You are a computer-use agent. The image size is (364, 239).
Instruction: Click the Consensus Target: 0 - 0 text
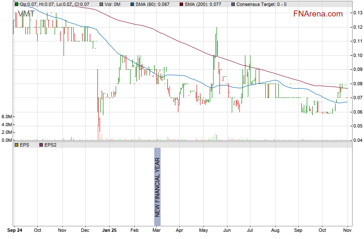tap(261, 4)
